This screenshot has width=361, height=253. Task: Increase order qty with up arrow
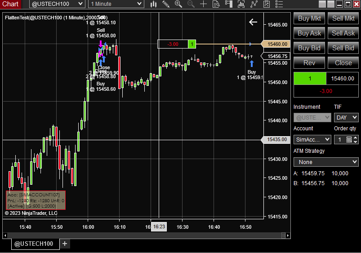point(356,138)
